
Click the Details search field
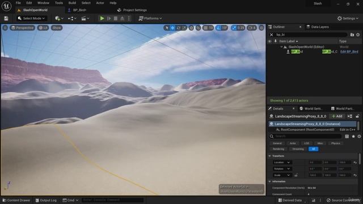[307, 137]
